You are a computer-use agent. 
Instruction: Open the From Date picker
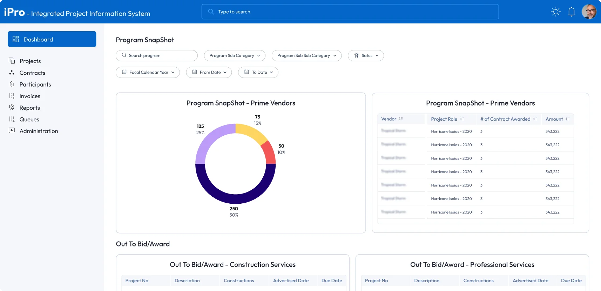pos(209,72)
